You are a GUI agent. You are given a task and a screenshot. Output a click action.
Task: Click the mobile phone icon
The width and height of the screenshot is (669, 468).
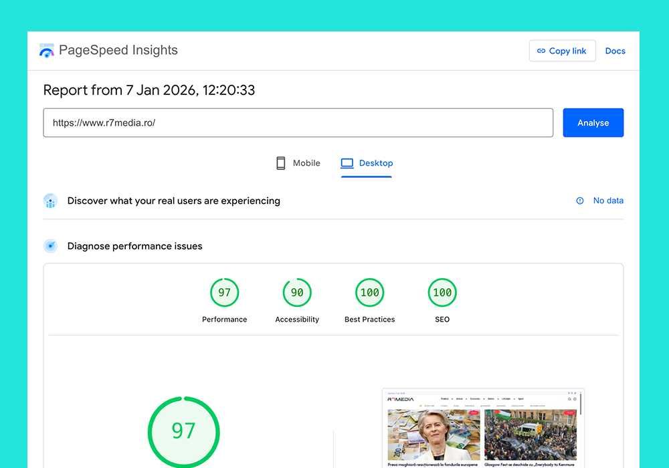point(281,163)
